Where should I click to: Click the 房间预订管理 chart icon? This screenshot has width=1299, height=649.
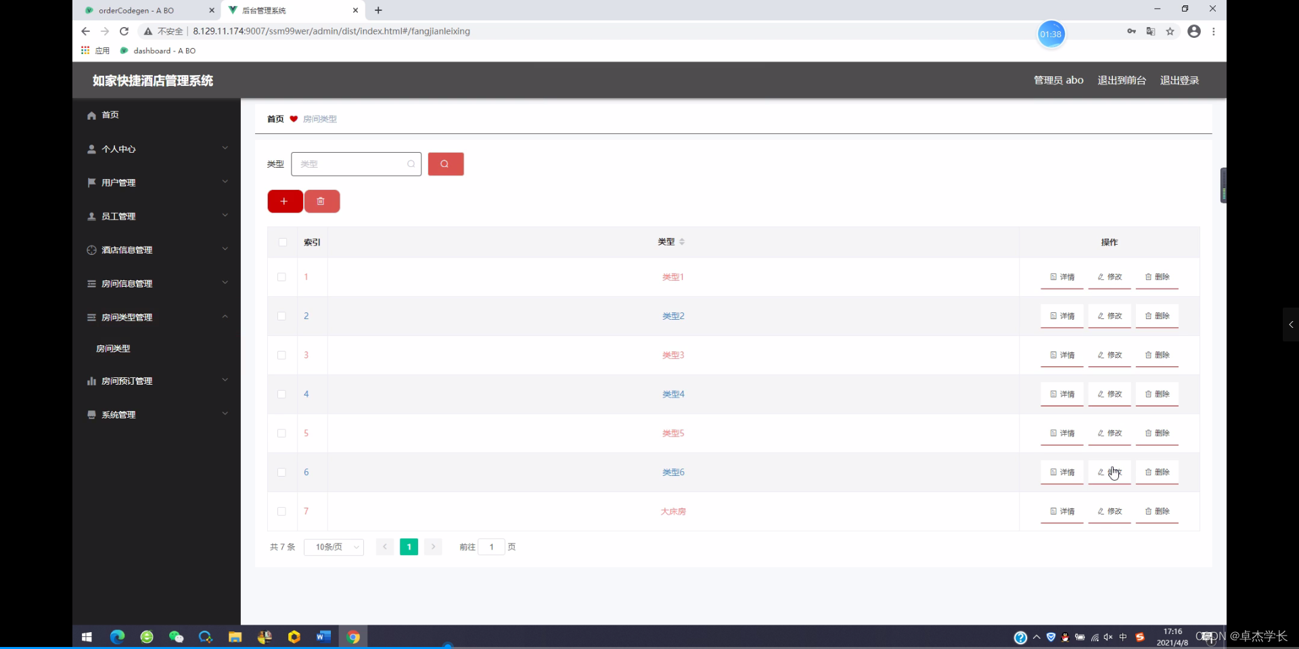click(x=91, y=381)
